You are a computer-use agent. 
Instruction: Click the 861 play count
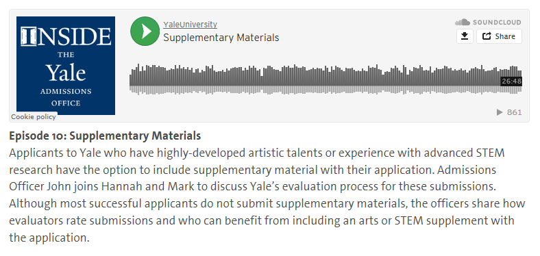515,112
